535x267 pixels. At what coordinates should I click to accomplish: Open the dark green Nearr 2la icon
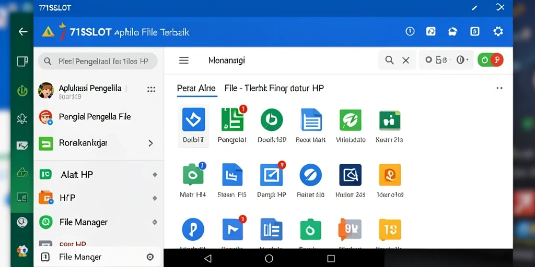click(390, 120)
